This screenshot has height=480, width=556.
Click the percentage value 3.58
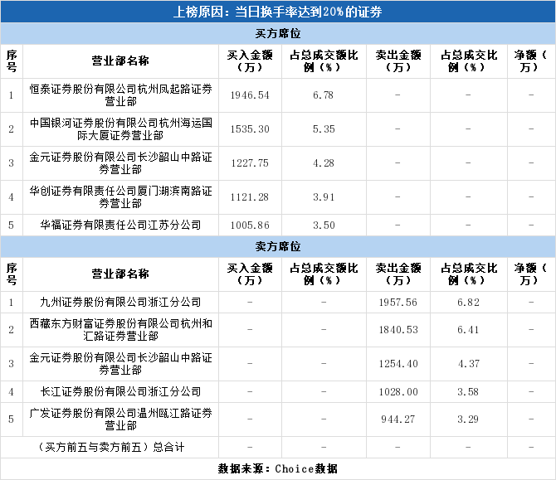(x=468, y=391)
